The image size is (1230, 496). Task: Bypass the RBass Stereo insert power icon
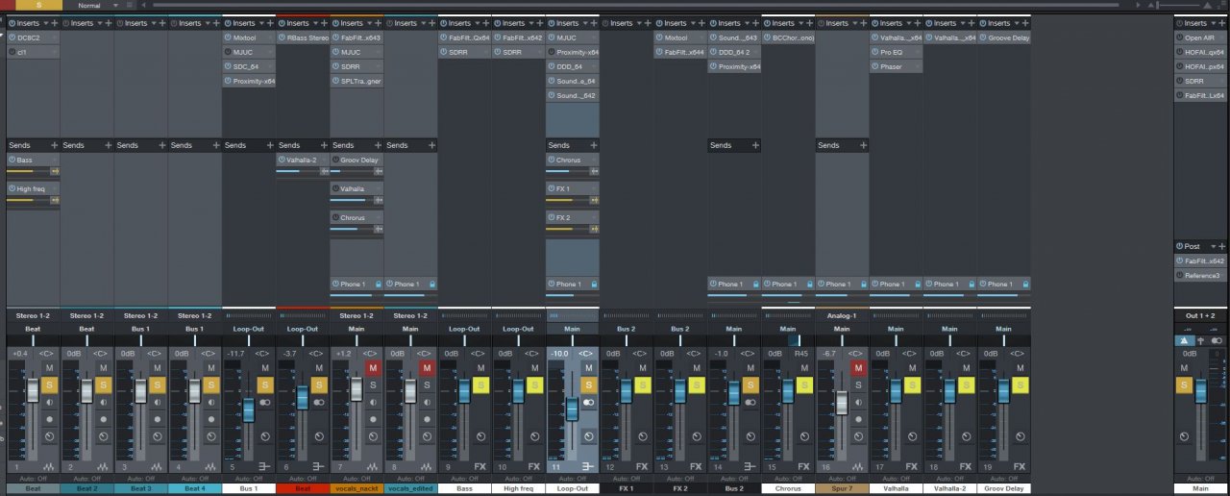282,37
